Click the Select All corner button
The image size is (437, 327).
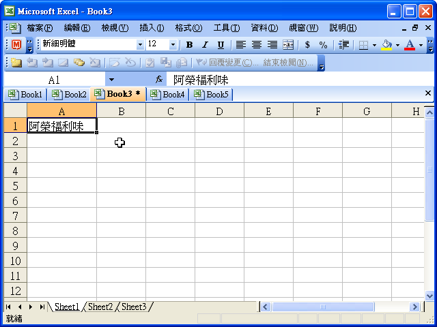click(x=15, y=110)
